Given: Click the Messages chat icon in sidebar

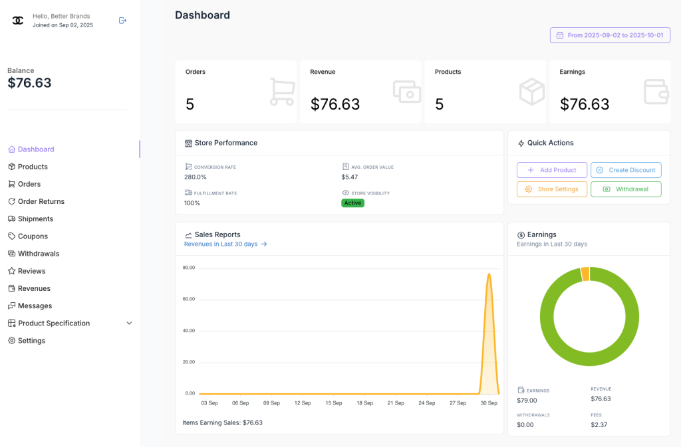Looking at the screenshot, I should (x=11, y=306).
